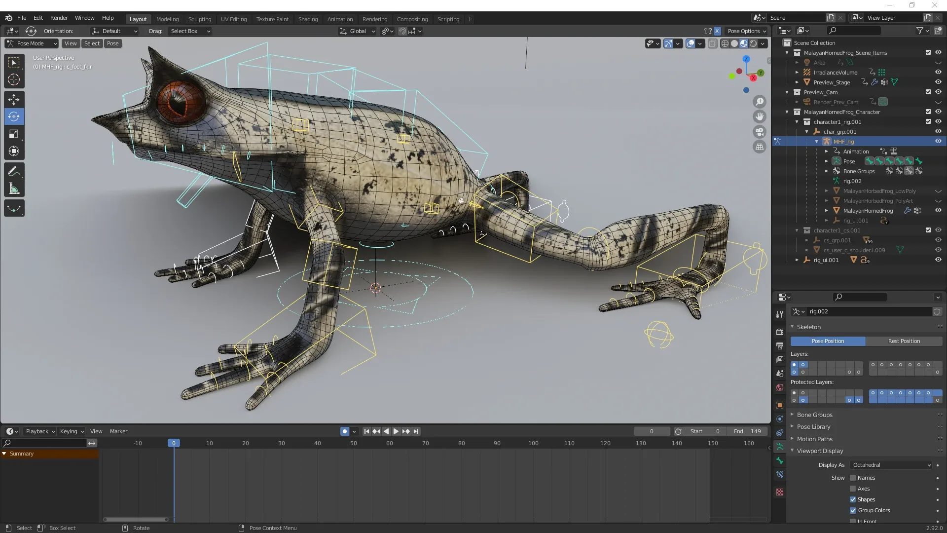Select the Select Box tool in toolbar

coord(14,63)
